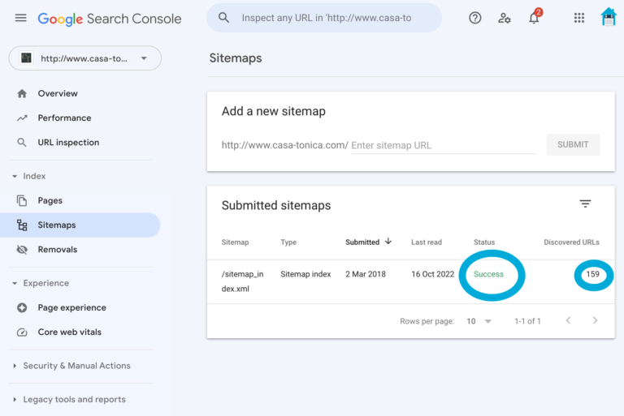Change the rows per page dropdown

pyautogui.click(x=479, y=321)
